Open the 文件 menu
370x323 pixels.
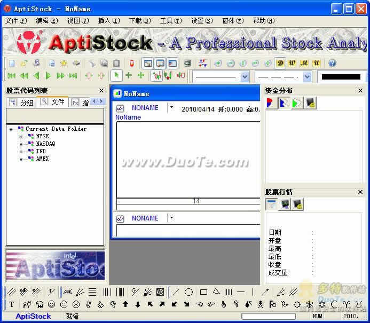(16, 21)
